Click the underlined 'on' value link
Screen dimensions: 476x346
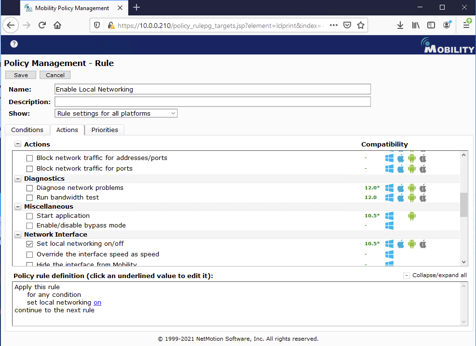(x=97, y=303)
